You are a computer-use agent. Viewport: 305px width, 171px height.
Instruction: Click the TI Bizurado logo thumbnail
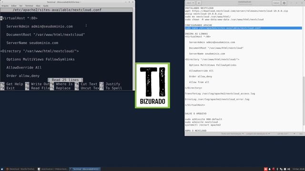tap(152, 85)
